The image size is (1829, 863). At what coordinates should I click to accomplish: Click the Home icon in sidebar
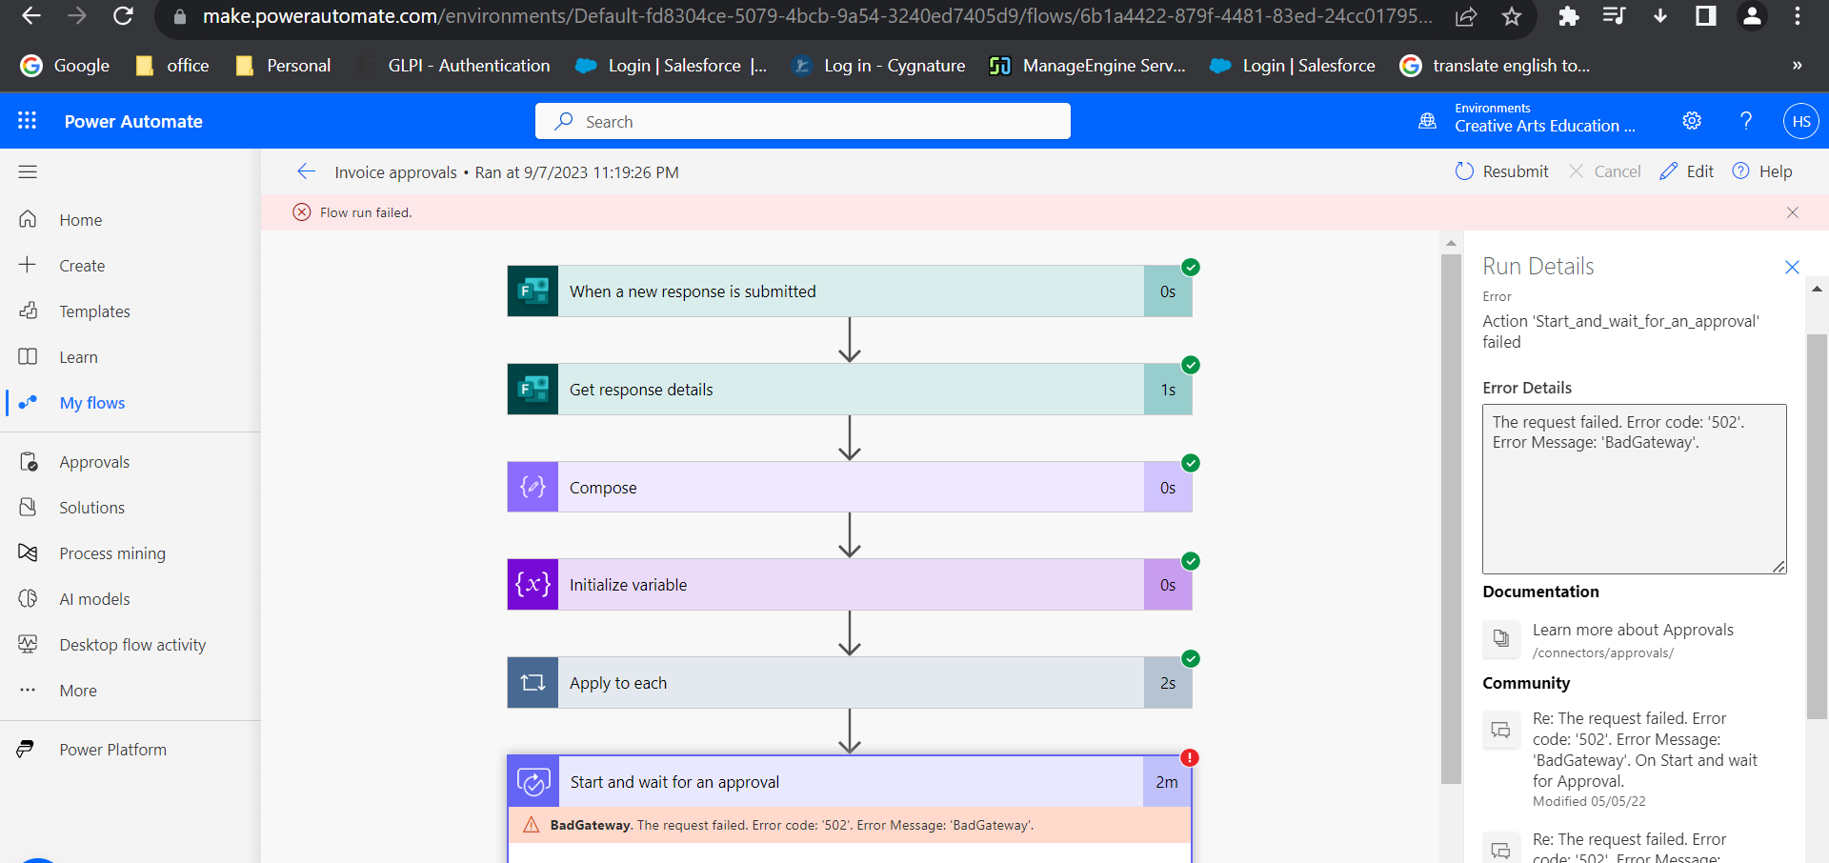click(28, 219)
